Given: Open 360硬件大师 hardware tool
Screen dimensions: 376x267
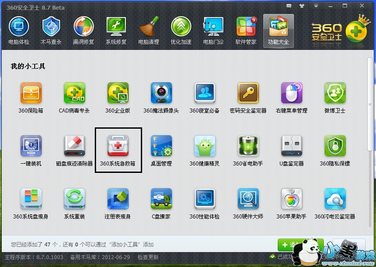Looking at the screenshot, I should pos(248,199).
